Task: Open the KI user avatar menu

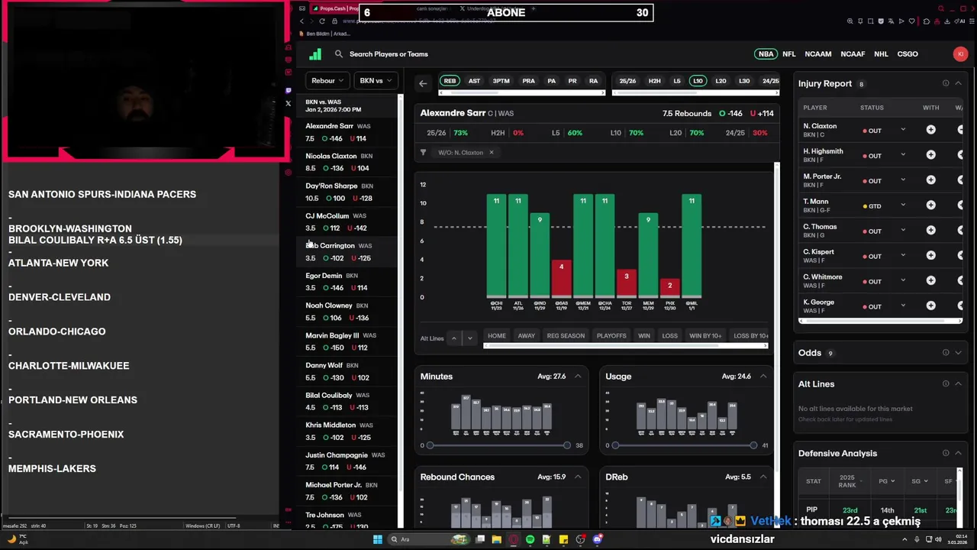Action: pyautogui.click(x=960, y=54)
